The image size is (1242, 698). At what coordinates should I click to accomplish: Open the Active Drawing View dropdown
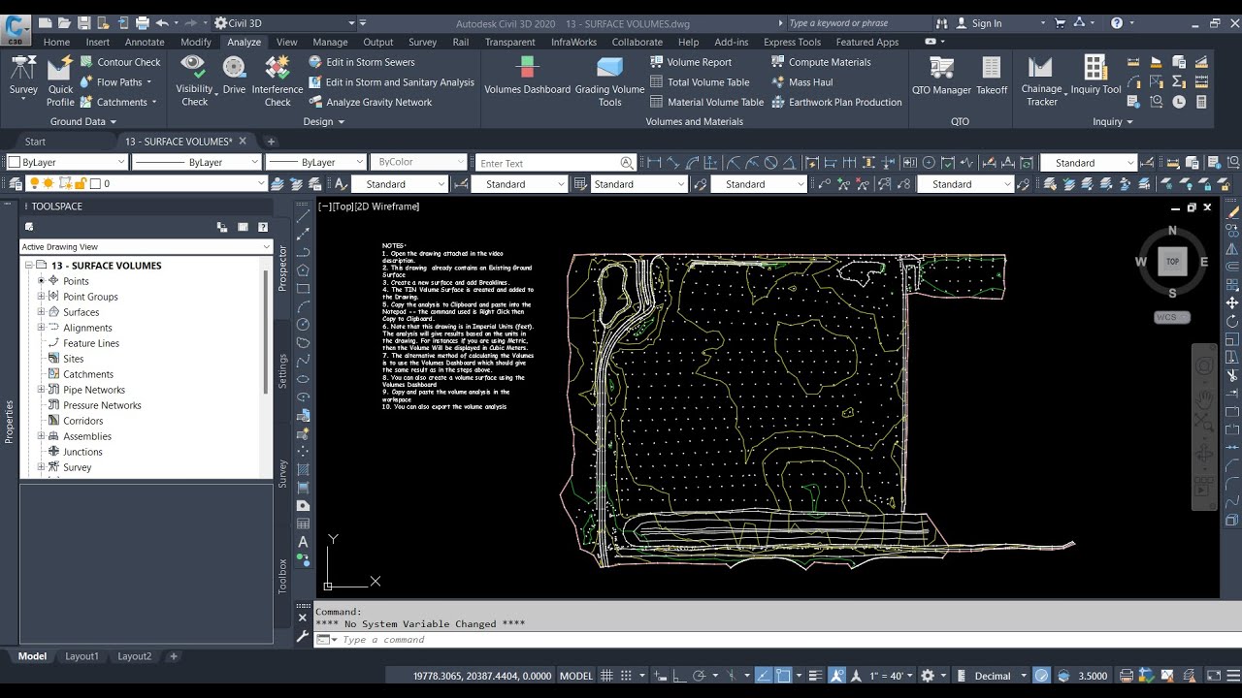(146, 247)
